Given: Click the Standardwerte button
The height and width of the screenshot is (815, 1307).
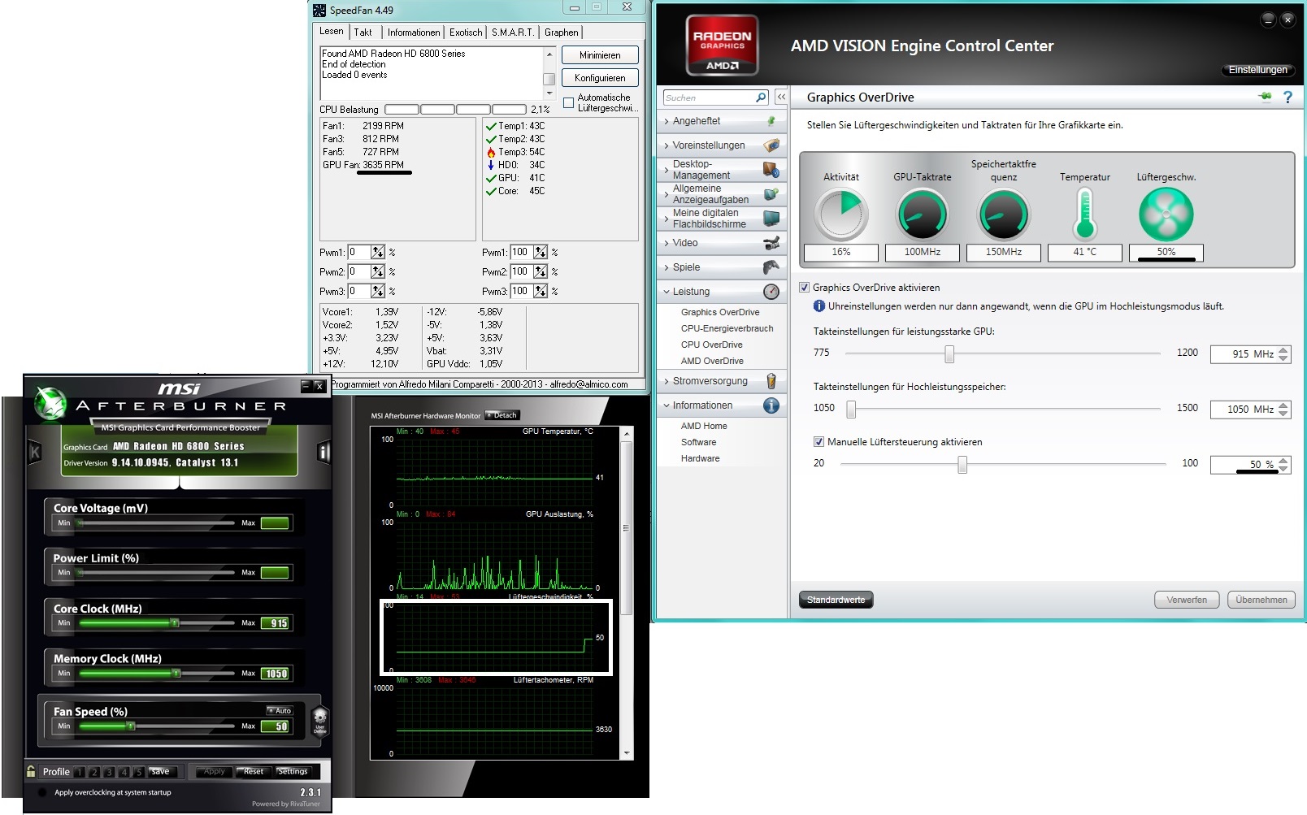Looking at the screenshot, I should tap(836, 600).
